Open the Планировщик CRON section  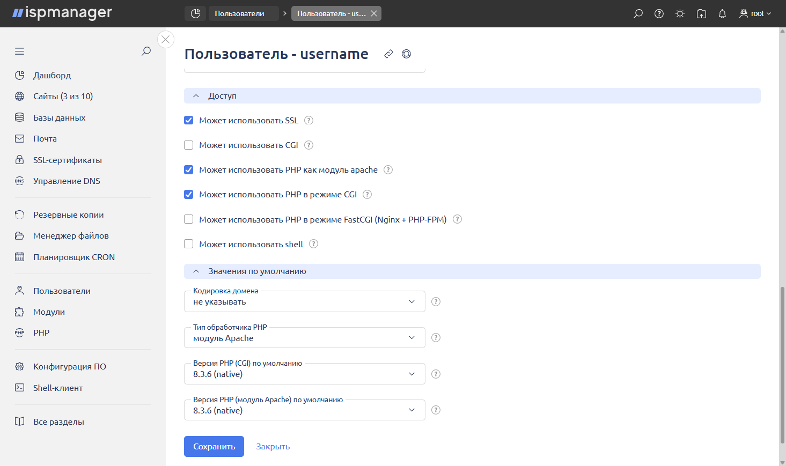tap(74, 257)
